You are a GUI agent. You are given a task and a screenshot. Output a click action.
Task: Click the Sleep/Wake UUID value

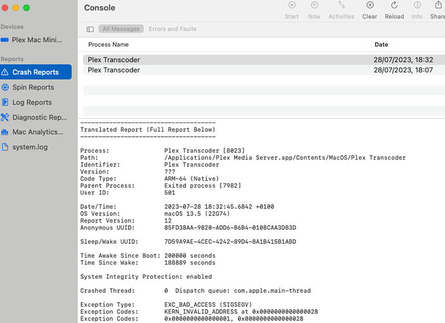(x=230, y=242)
